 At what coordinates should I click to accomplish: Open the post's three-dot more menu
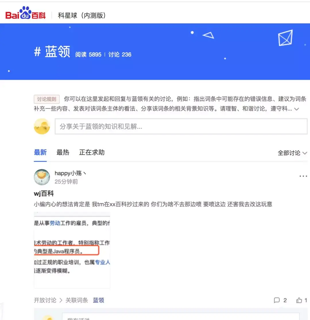(x=303, y=176)
